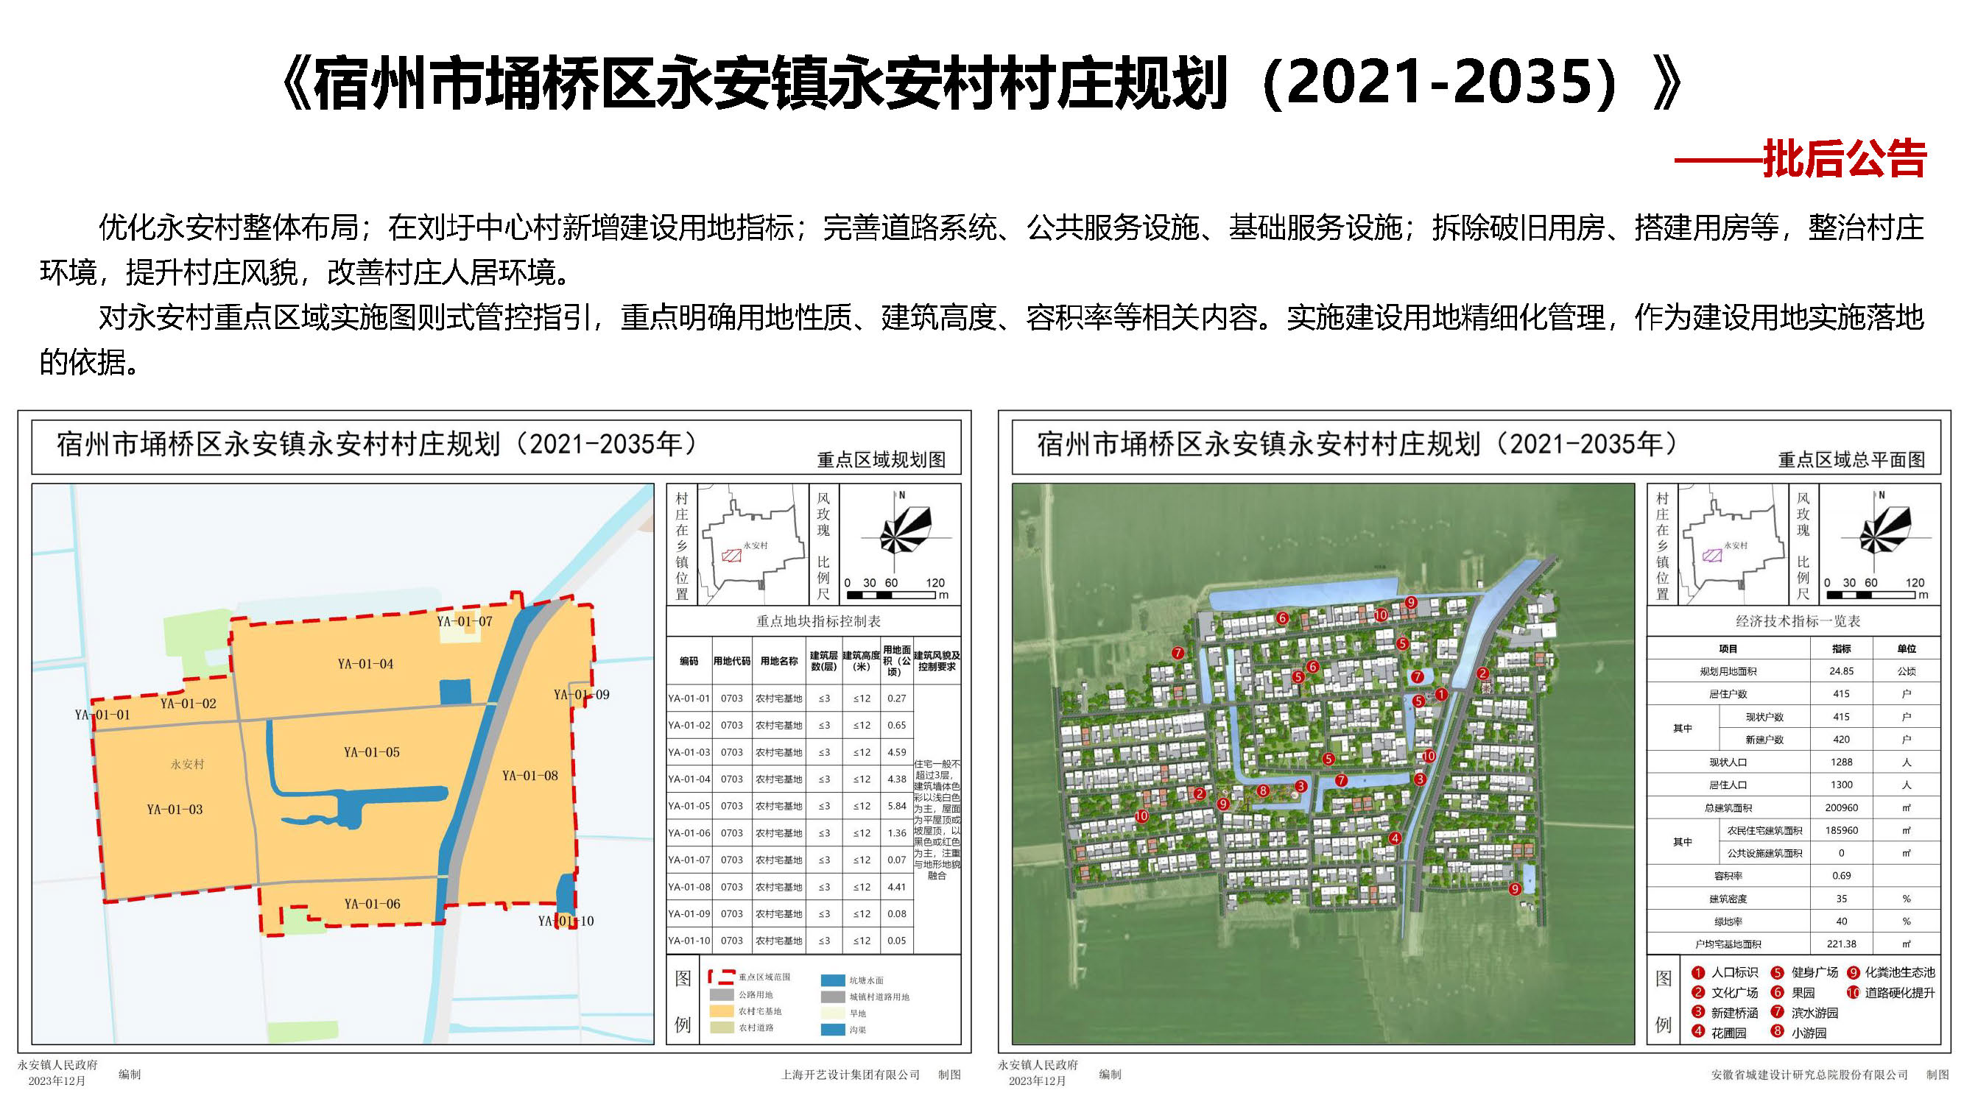Click the YA-01-05 plot label on the map
1964x1104 pixels.
point(371,752)
